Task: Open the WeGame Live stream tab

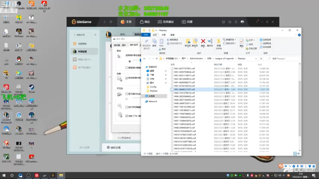Action: coord(187,22)
